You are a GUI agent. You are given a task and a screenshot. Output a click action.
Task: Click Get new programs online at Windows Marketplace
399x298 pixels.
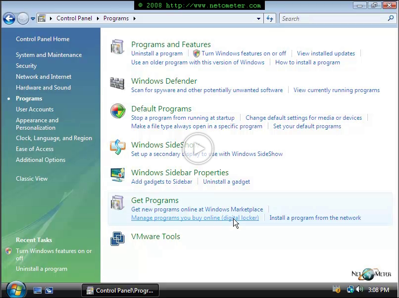197,209
